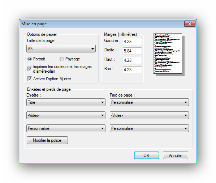Open the bottom Pied de page Personnalisé dropdown
The height and width of the screenshot is (183, 216).
click(x=149, y=128)
